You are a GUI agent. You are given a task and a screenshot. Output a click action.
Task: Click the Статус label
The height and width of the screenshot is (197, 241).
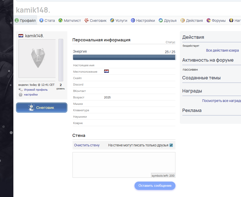[x=171, y=42]
